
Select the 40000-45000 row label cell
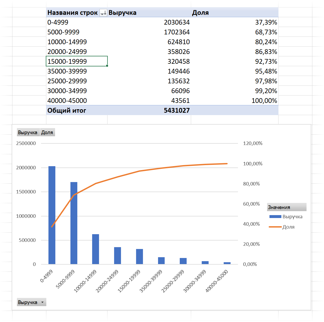[77, 101]
